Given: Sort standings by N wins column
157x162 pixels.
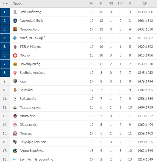Looking at the screenshot, I should click(101, 3).
